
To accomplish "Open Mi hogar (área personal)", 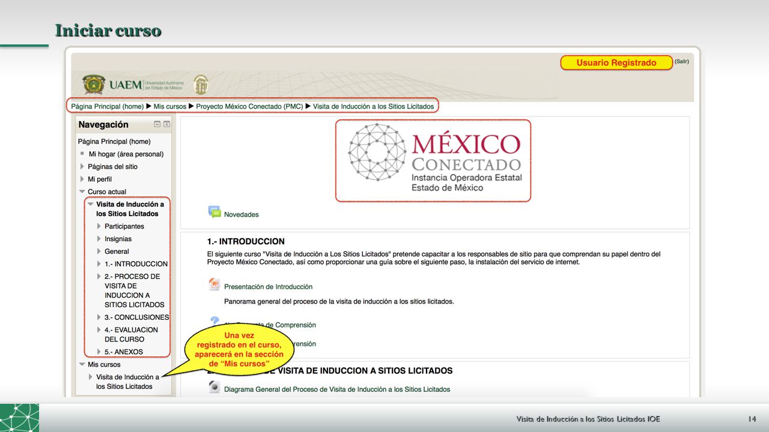I will tap(126, 154).
